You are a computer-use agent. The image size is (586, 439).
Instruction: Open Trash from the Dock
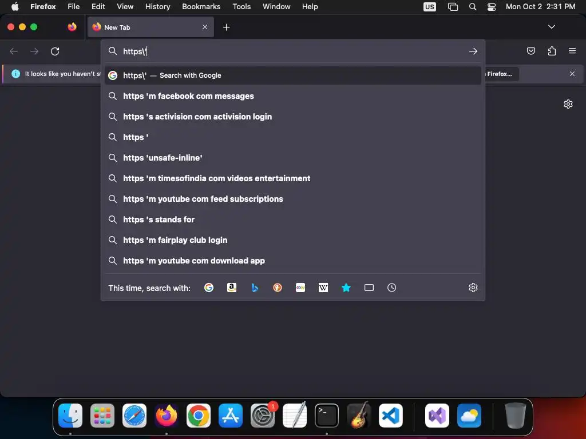(516, 416)
